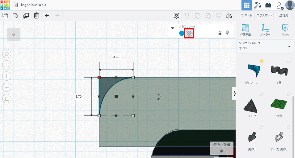Click the エクスポート button

coord(265,15)
